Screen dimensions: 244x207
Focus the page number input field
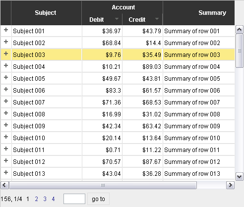[x=74, y=199]
